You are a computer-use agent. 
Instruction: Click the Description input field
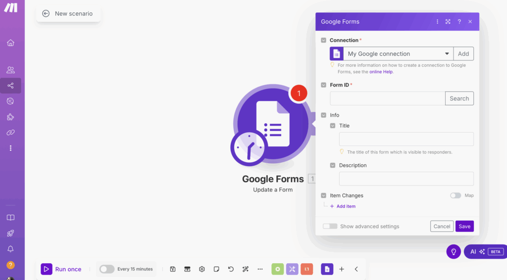pyautogui.click(x=406, y=179)
